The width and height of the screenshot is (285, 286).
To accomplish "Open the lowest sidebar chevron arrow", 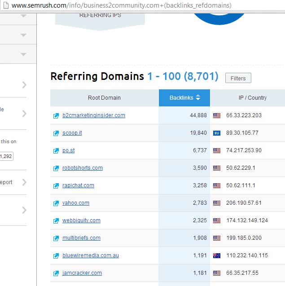I will point(24,210).
